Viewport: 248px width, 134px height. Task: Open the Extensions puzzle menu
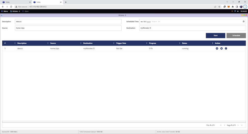pos(233,7)
